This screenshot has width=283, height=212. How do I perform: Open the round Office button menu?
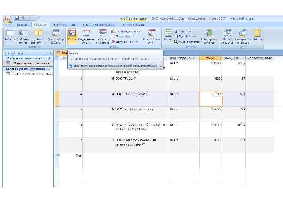point(7,20)
